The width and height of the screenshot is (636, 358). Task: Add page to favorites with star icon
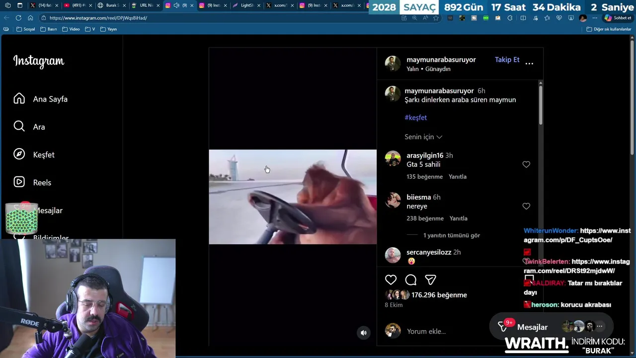coord(436,18)
